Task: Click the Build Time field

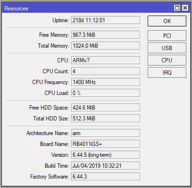Action: [106, 166]
